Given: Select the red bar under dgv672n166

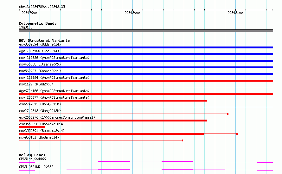Looking at the screenshot, I should [x=146, y=94].
